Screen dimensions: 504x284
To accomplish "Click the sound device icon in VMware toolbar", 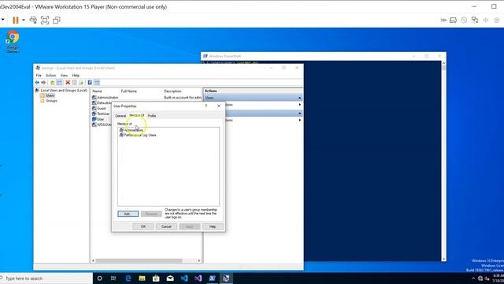I will tap(486, 20).
